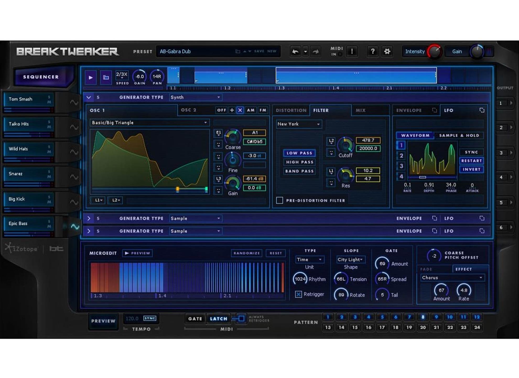Toggle LFO SYNC

click(x=471, y=152)
